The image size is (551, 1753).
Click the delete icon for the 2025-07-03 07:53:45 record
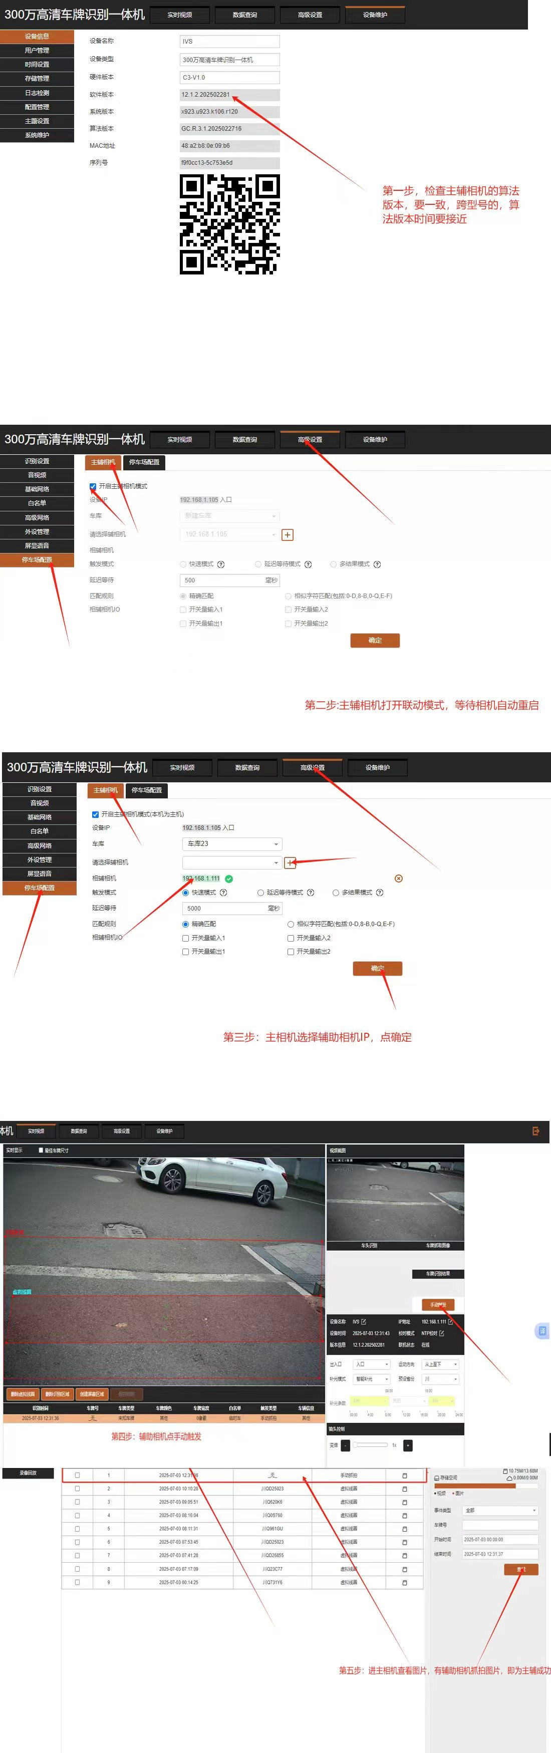[x=405, y=1542]
